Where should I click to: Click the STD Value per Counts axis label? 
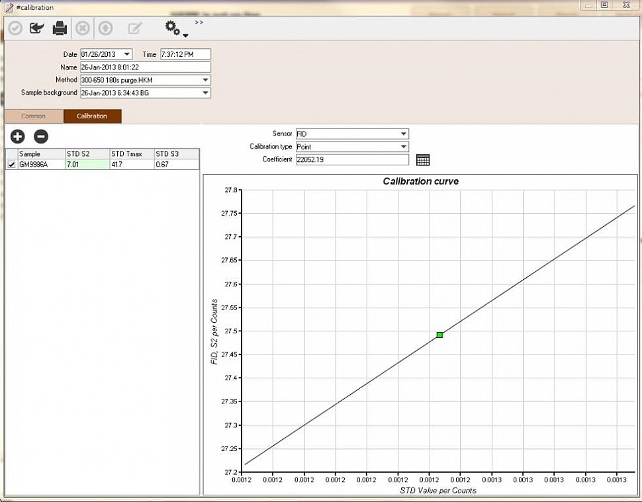[438, 490]
